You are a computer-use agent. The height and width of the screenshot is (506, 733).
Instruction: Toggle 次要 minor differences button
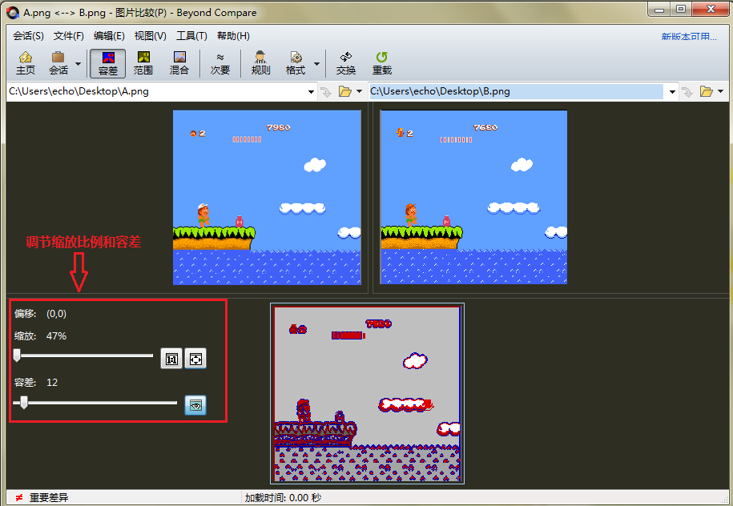(x=219, y=63)
